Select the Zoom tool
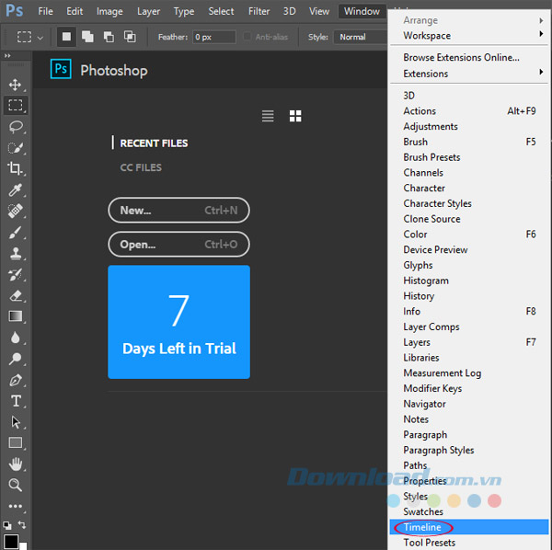Viewport: 552px width, 550px height. click(16, 485)
